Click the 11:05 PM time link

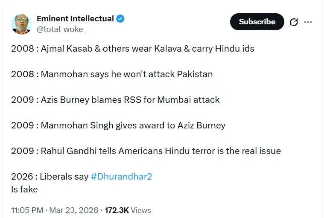(27, 210)
